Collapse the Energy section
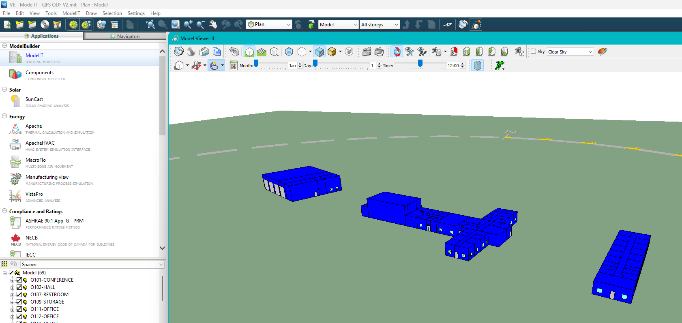The image size is (682, 323). point(4,116)
